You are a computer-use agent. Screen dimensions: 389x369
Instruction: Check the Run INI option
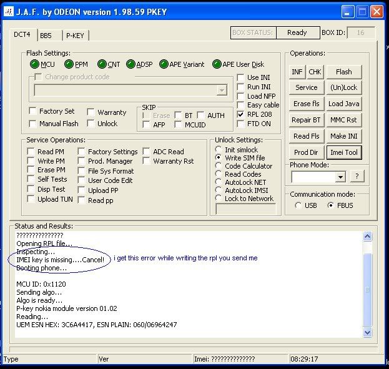[240, 87]
